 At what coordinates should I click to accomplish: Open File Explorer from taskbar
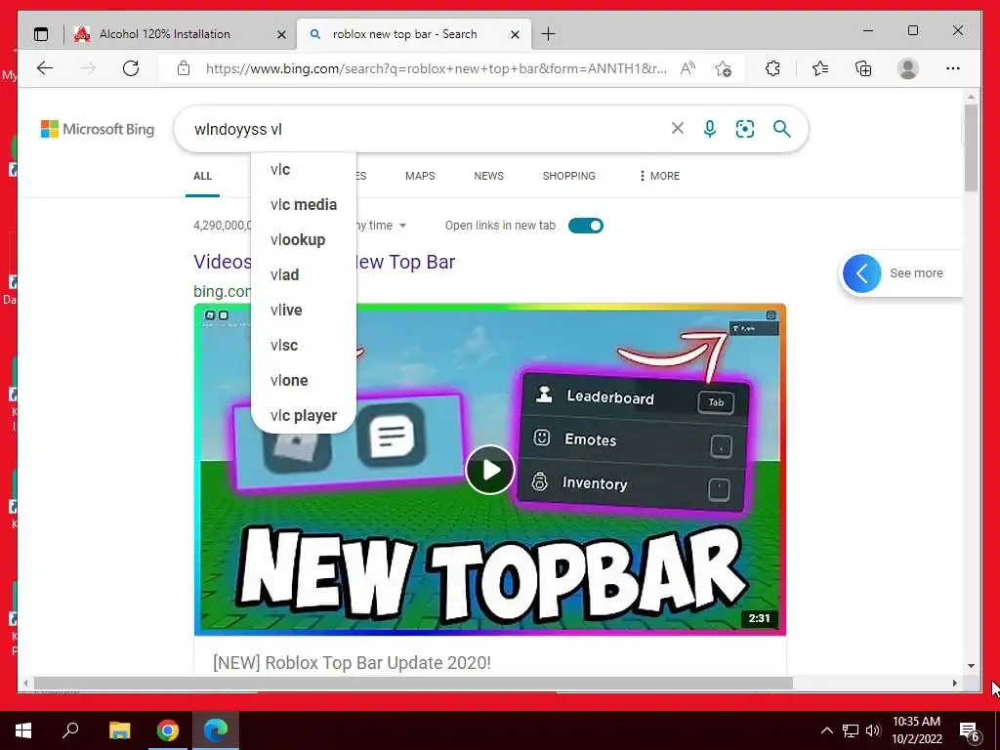[119, 730]
